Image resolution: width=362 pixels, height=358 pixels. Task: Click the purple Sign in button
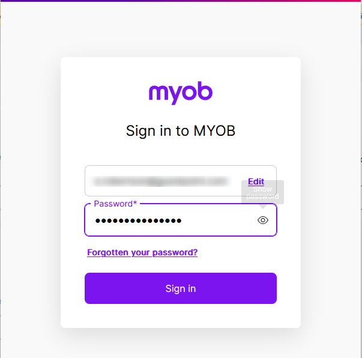pos(181,288)
